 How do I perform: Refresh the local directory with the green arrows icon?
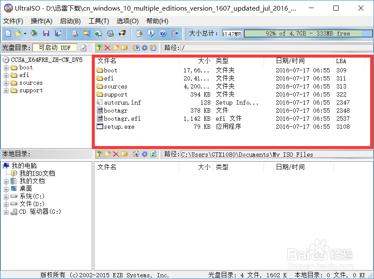(154, 154)
